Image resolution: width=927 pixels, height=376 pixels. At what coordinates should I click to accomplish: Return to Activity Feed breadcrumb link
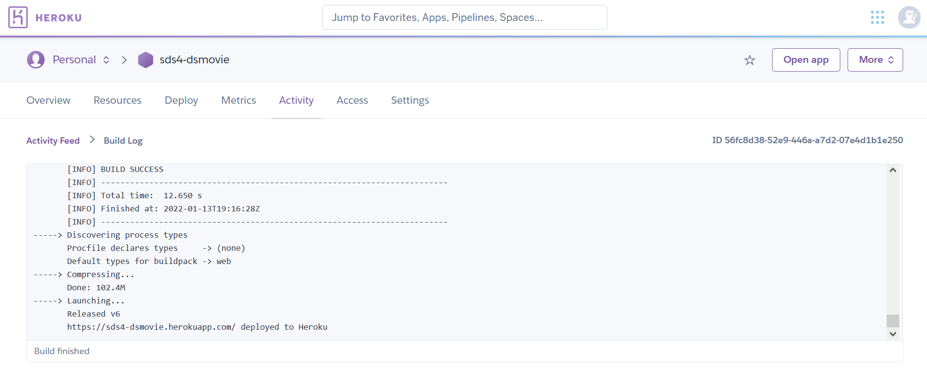(53, 141)
